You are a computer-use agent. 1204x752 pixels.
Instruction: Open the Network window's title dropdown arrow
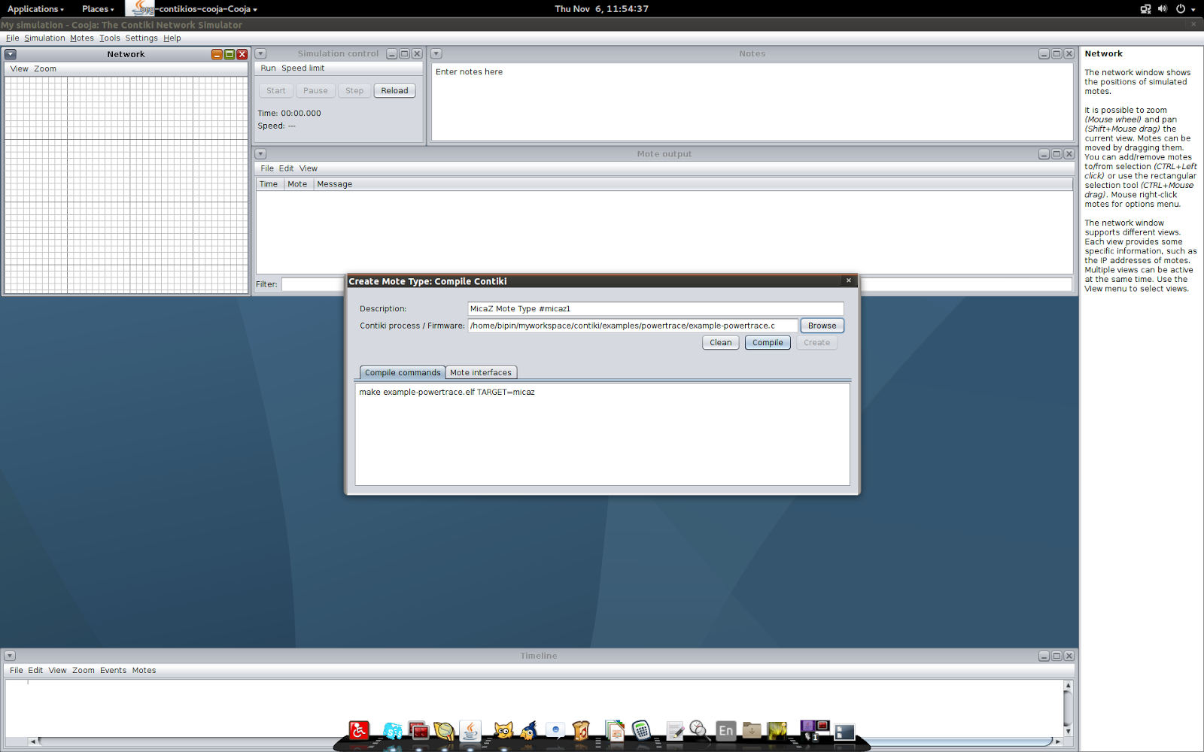(11, 54)
